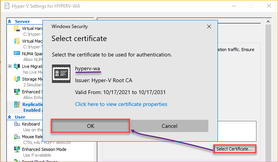Cancel the Select certificate dialog
278x162 pixels.
[x=169, y=126]
